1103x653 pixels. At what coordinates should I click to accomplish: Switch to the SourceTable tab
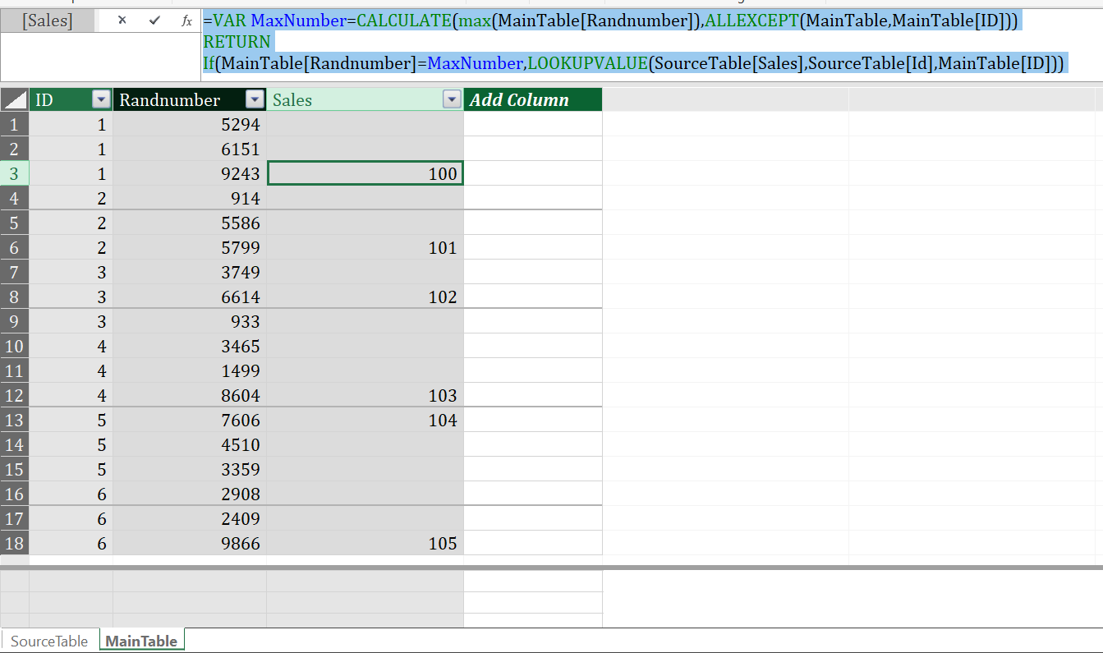click(49, 642)
